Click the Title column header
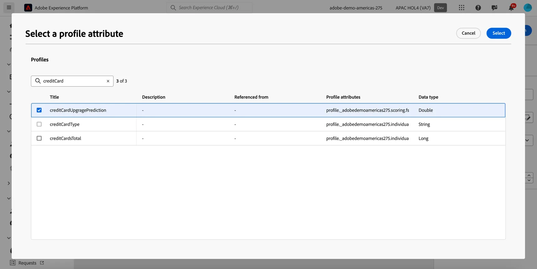Viewport: 537px width, 269px height. point(54,97)
